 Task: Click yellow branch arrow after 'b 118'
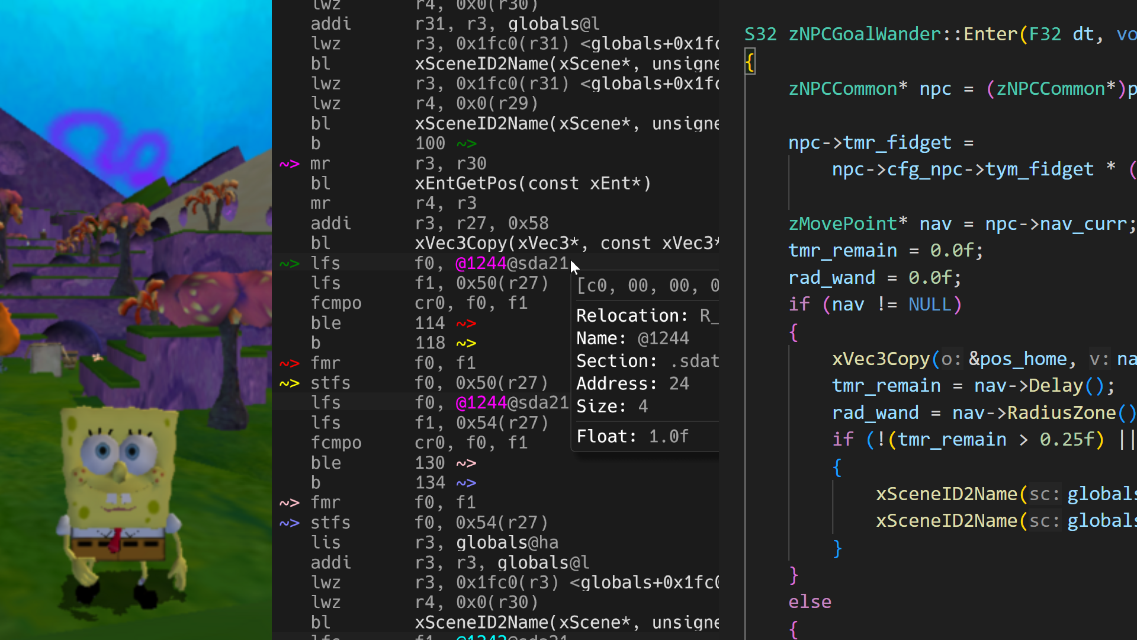[x=467, y=343]
